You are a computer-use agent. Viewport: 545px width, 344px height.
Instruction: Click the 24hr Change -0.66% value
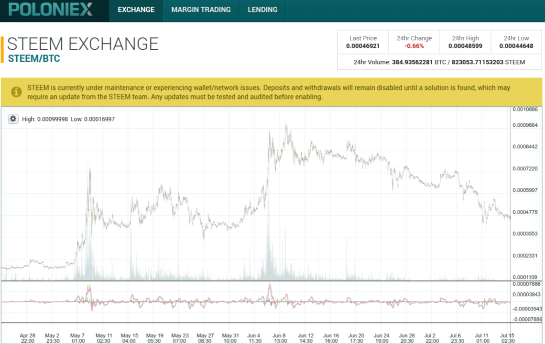click(x=414, y=46)
